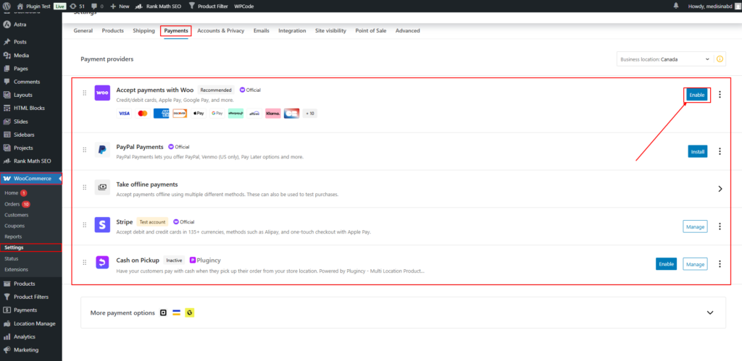Click drag handle for Stripe row
The image size is (742, 361).
tap(85, 226)
